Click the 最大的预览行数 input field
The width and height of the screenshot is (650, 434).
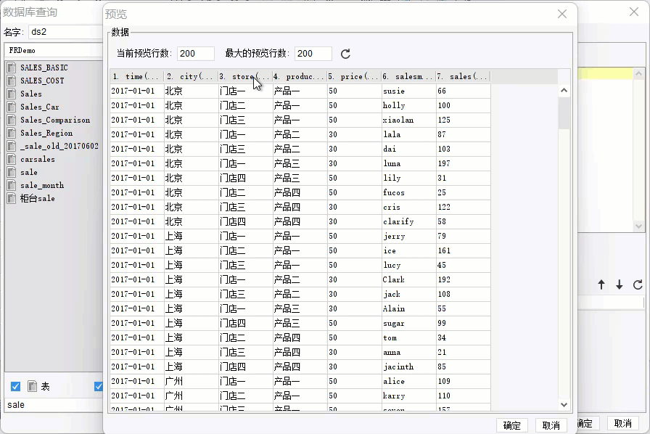click(313, 54)
